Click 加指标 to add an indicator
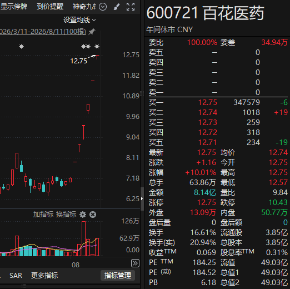Image resolution: width=290 pixels, height=289 pixels. tap(43, 215)
